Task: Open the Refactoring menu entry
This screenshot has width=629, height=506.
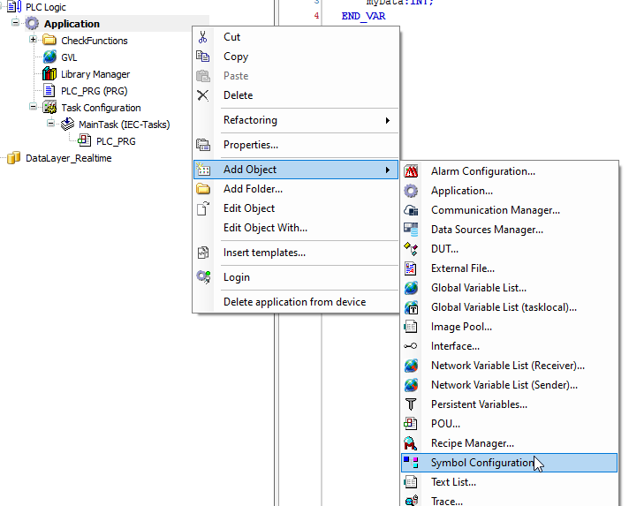Action: [x=296, y=120]
